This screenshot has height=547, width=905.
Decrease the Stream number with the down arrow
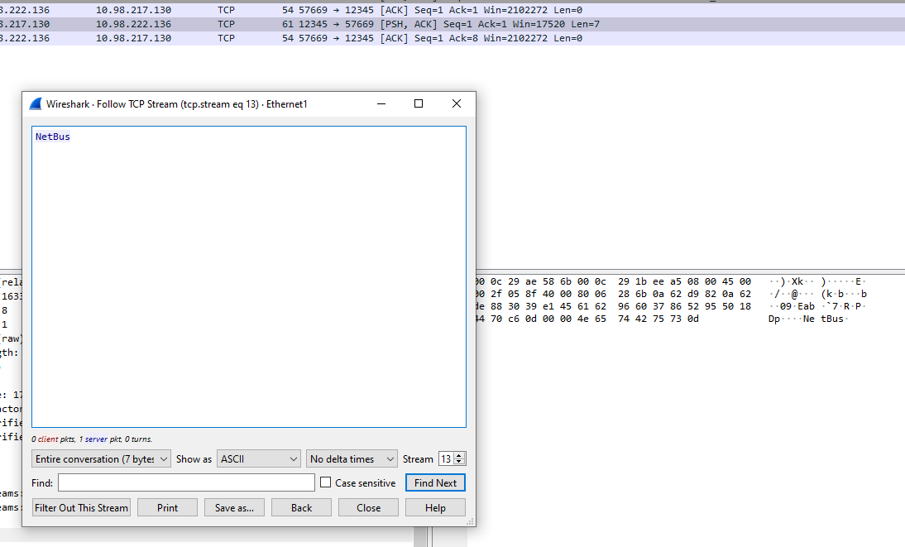460,463
